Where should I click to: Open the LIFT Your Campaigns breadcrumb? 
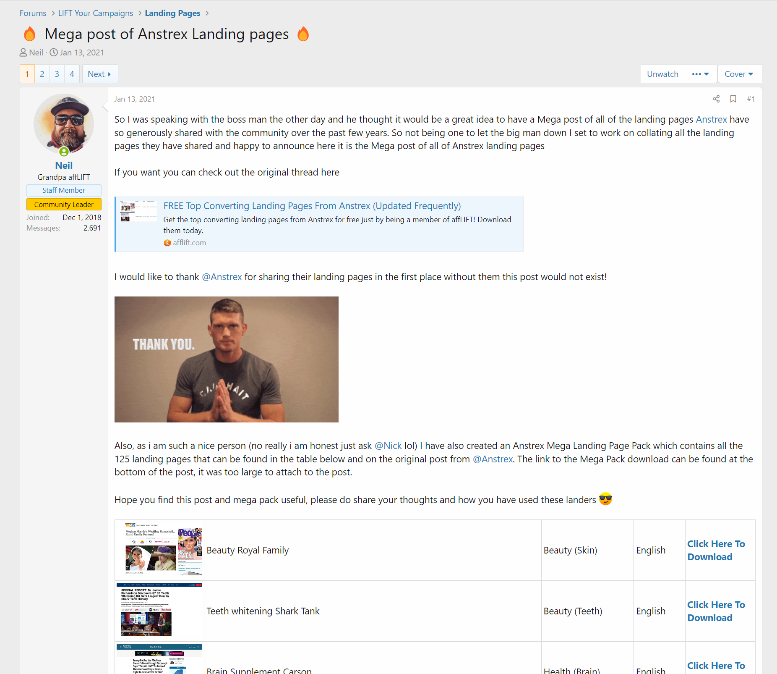click(x=96, y=13)
